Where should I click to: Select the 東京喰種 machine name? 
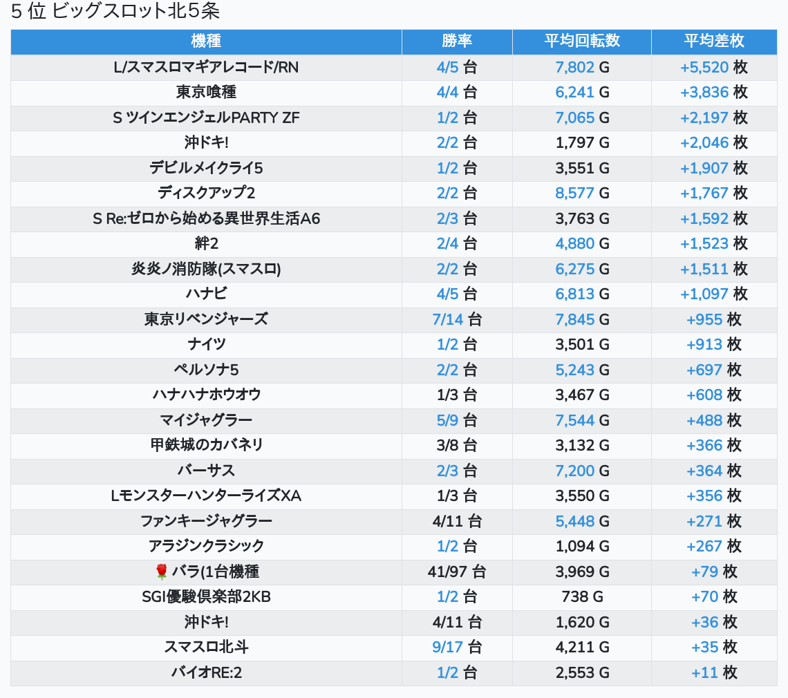[x=206, y=92]
